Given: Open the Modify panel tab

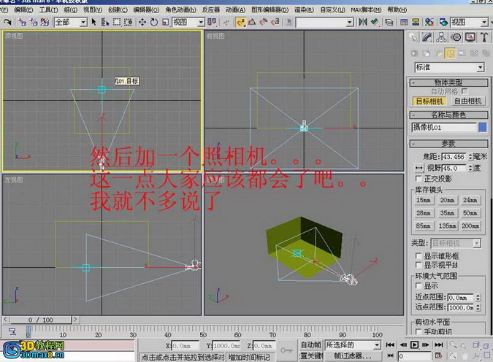Looking at the screenshot, I should pyautogui.click(x=427, y=38).
